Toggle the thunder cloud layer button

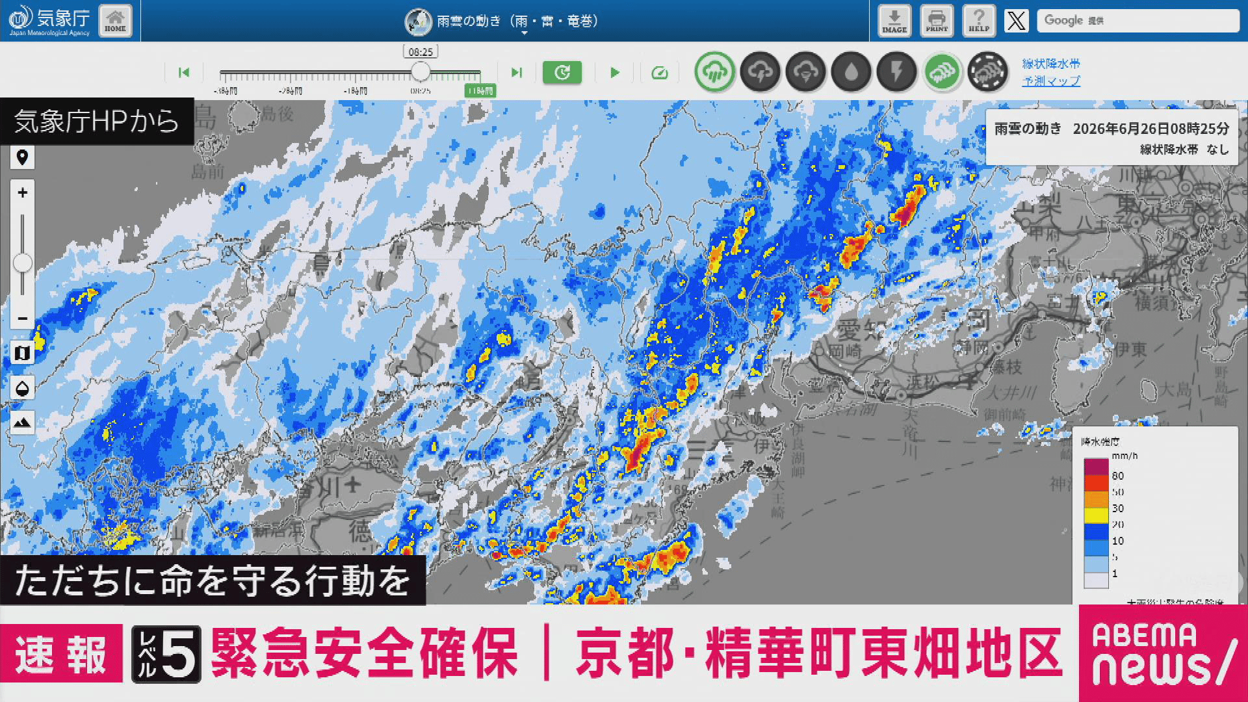760,71
